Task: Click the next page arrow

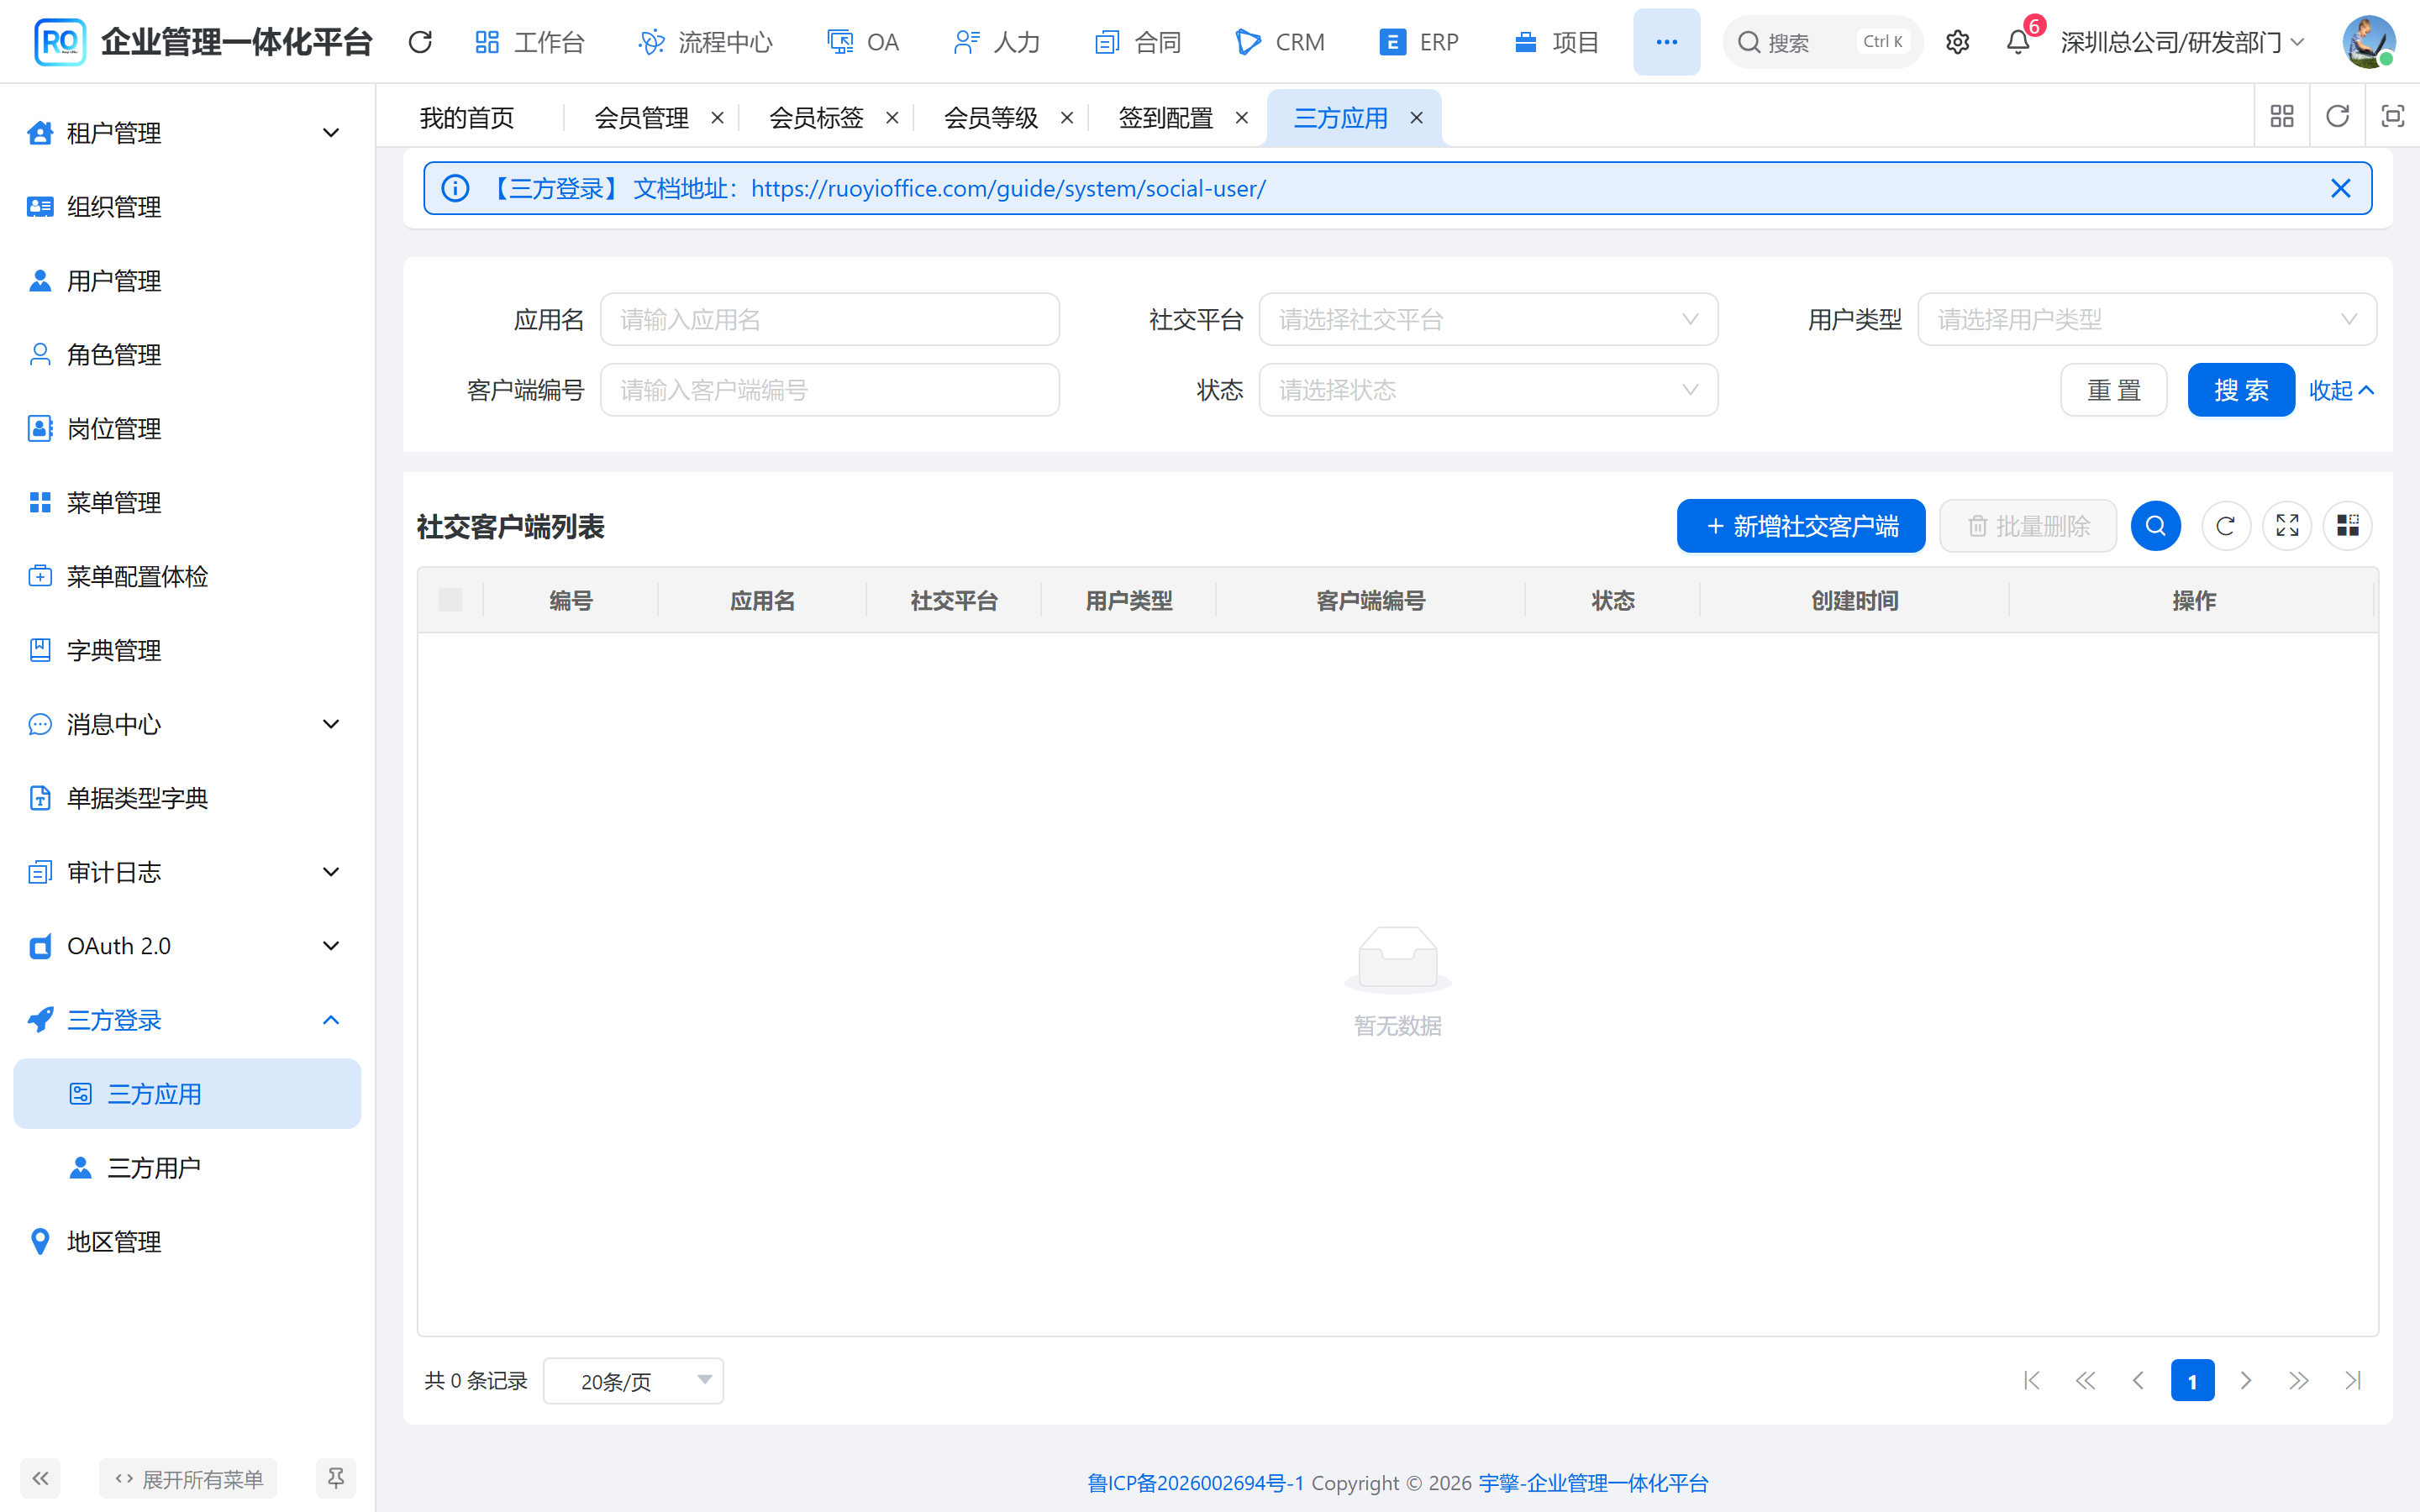Action: (x=2246, y=1381)
